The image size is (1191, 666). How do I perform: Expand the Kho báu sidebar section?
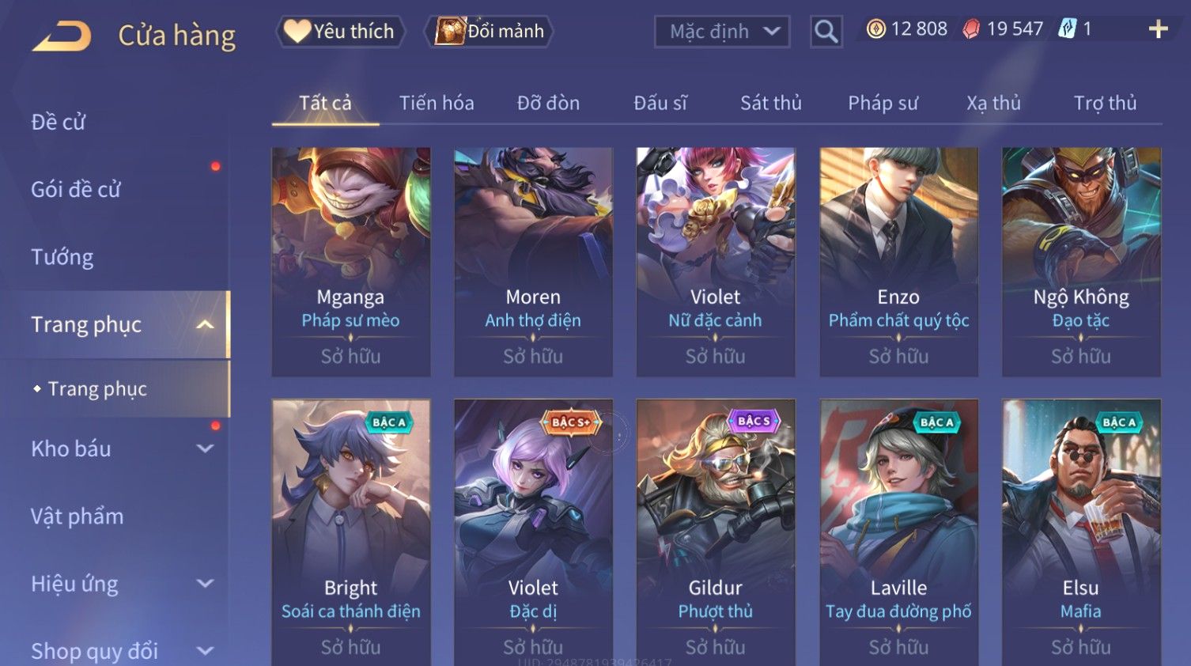(205, 448)
